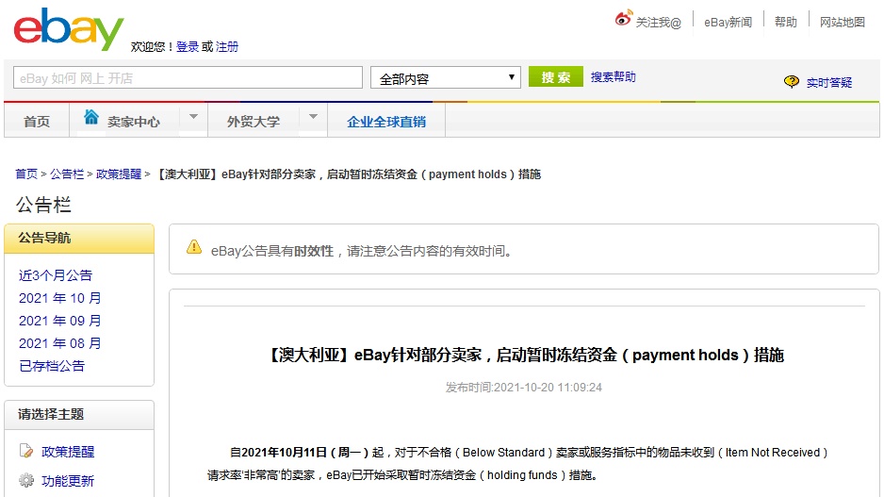
Task: Click the gear icon beside 功能更新
Action: (x=26, y=480)
